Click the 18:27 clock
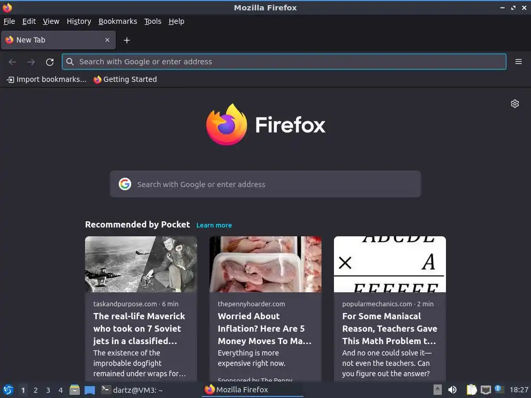The image size is (531, 398). [519, 390]
